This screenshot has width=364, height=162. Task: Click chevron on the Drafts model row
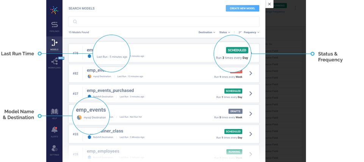[x=251, y=114]
